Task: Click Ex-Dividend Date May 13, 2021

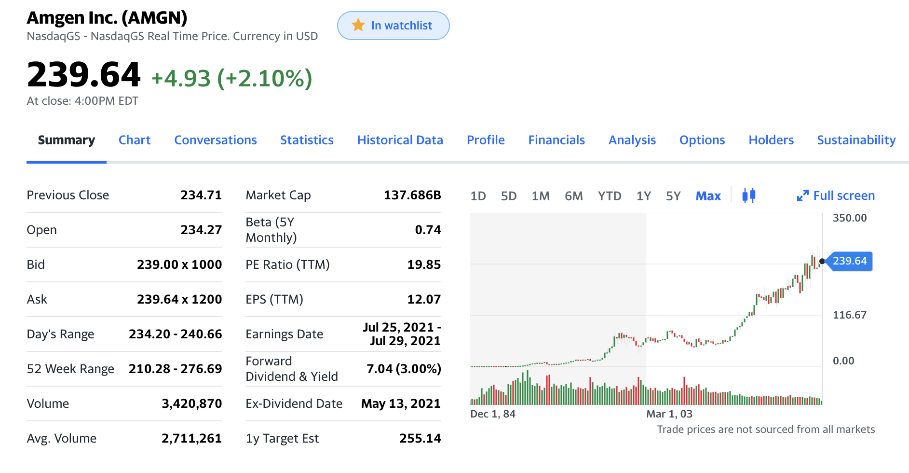Action: [401, 403]
